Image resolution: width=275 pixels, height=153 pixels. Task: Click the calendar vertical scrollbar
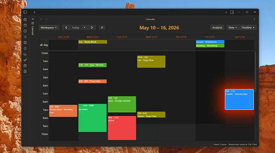pyautogui.click(x=255, y=71)
